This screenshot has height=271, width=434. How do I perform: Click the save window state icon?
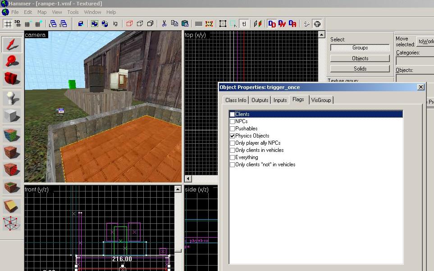(63, 24)
